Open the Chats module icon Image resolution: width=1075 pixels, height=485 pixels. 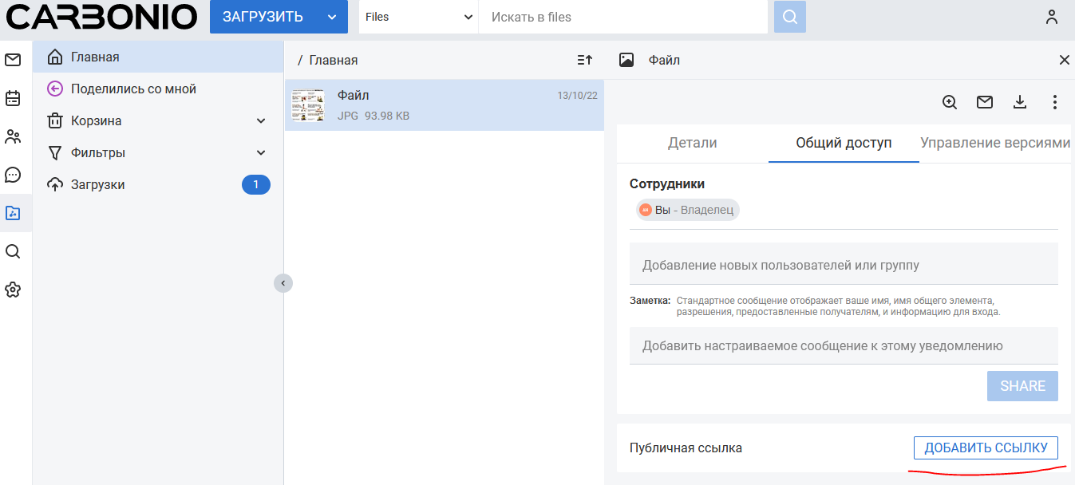click(13, 175)
